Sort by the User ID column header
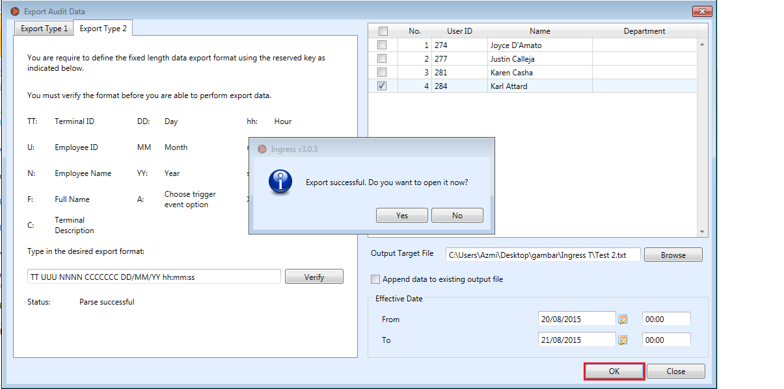Screen dimensions: 784x389 pyautogui.click(x=460, y=31)
